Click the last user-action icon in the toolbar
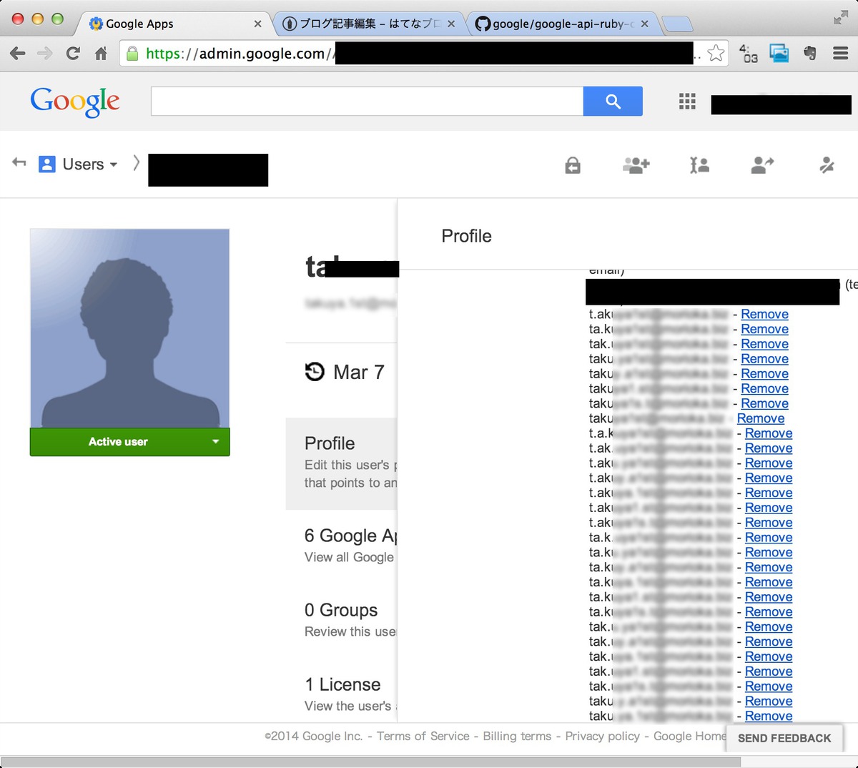Image resolution: width=858 pixels, height=768 pixels. (827, 166)
